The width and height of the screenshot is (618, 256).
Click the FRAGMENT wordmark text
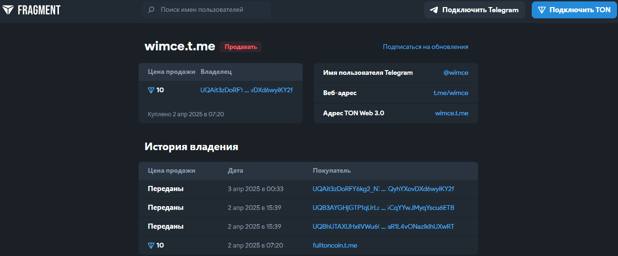click(x=39, y=10)
